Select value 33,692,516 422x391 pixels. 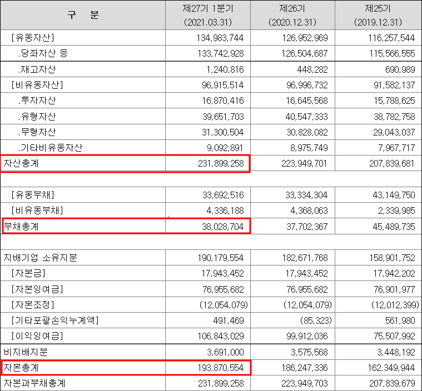tap(223, 195)
